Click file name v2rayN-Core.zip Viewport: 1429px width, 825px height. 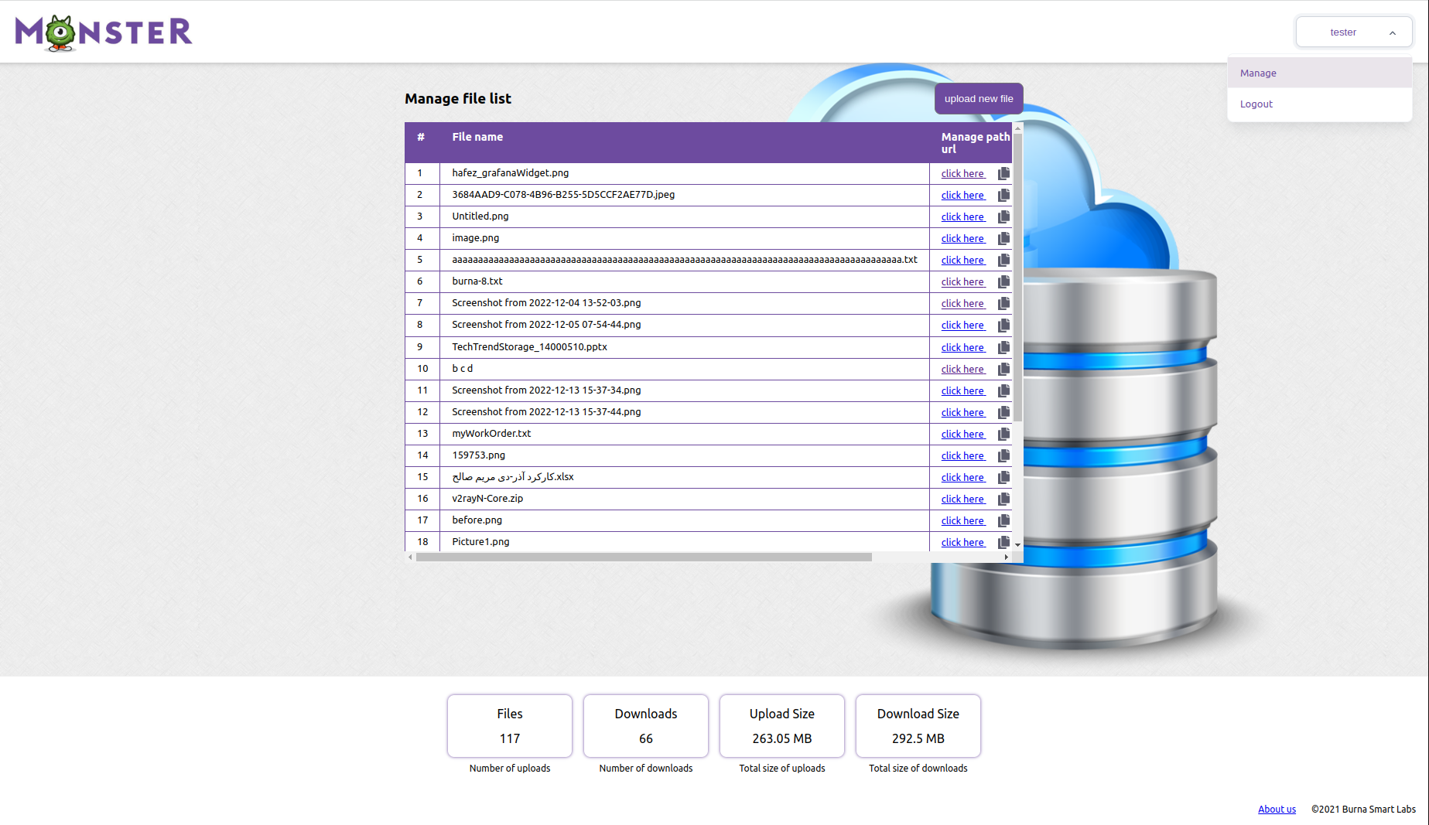(487, 499)
